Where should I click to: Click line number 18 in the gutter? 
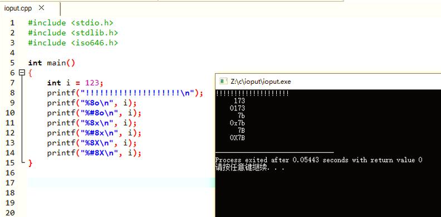coord(10,193)
